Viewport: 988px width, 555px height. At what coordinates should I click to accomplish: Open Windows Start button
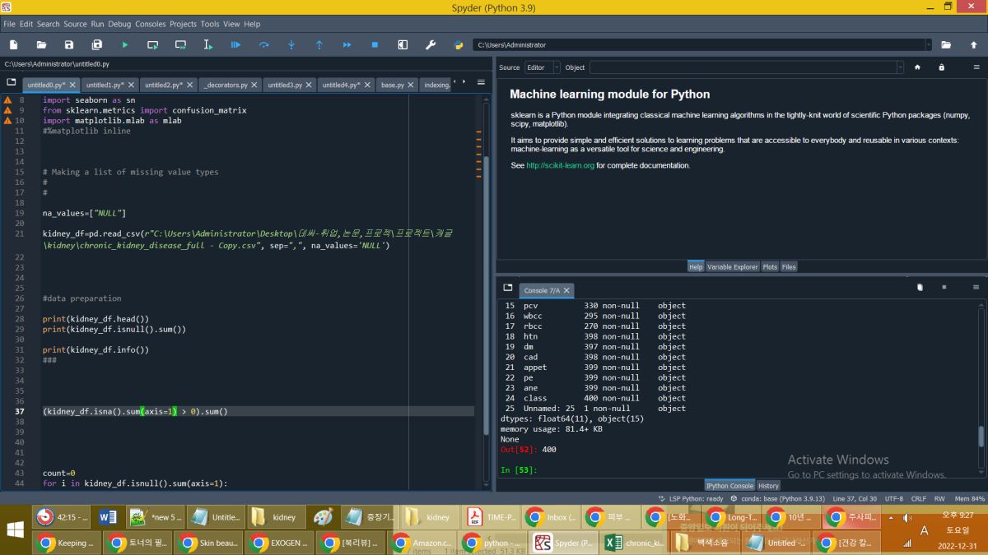15,529
